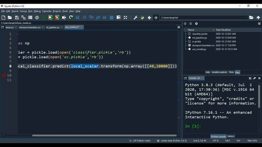Go back with the left arrow icon
Screen dimensions: 262x147
click(x=149, y=18)
